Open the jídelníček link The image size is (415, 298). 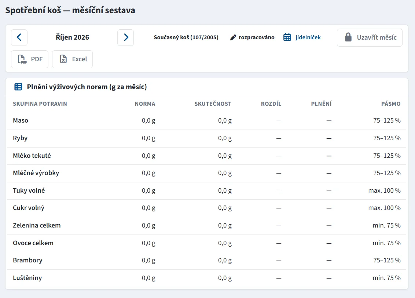pyautogui.click(x=308, y=37)
